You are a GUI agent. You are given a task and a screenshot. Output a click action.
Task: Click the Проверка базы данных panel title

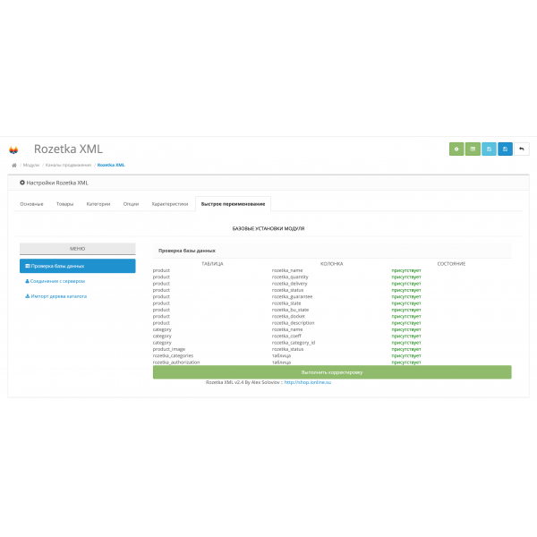click(x=187, y=251)
